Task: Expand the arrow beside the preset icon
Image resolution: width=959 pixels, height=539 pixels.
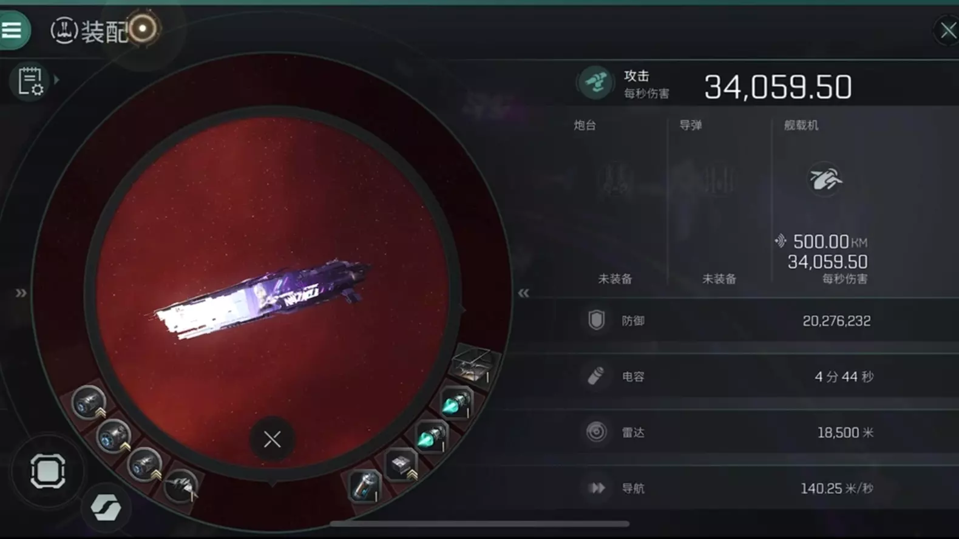Action: 56,80
